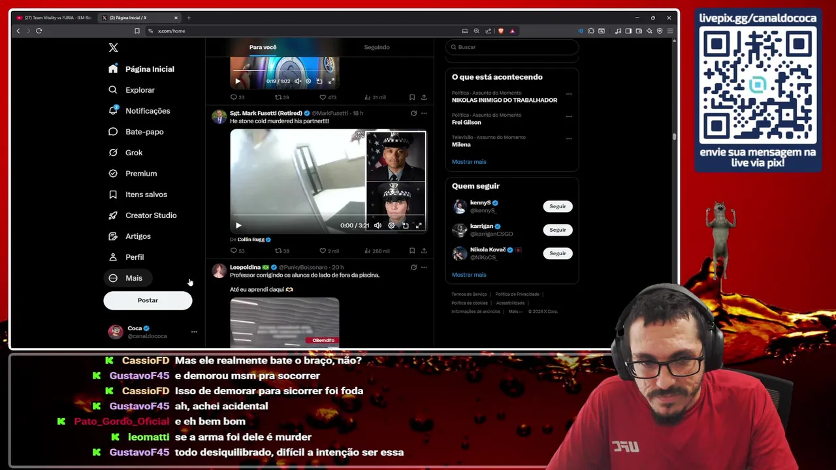Follow karrigan with the Seguir button

click(x=558, y=230)
